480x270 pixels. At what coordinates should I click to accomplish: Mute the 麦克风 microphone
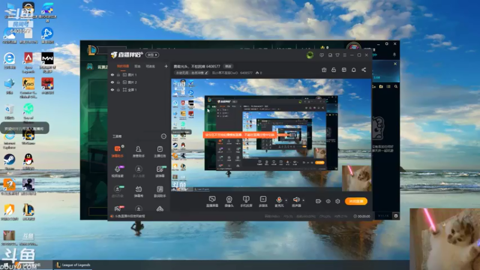[279, 202]
